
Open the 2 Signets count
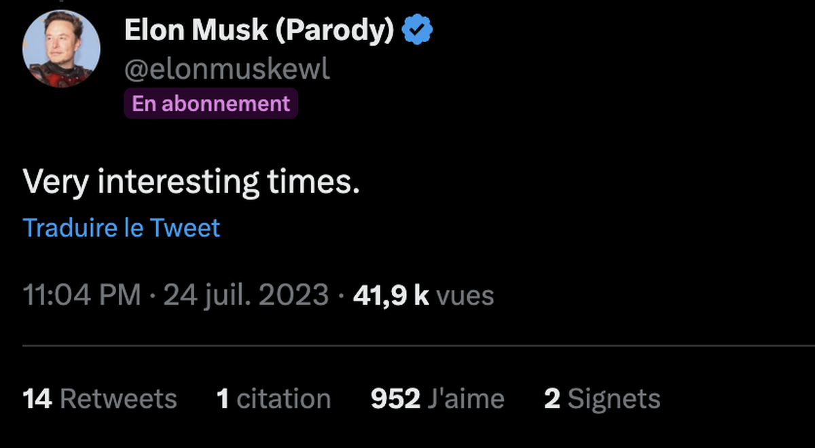(602, 398)
